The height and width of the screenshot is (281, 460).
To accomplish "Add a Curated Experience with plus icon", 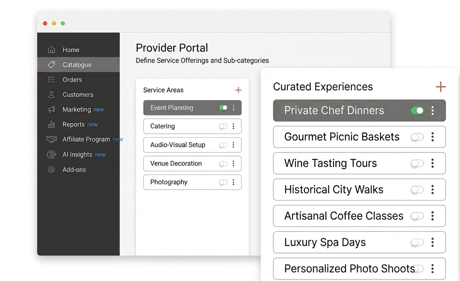I will (x=441, y=87).
